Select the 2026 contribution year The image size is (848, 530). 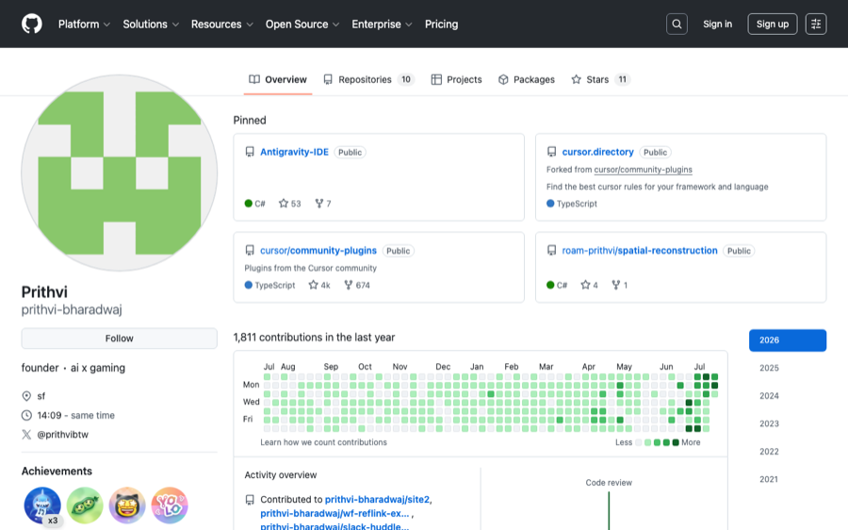788,340
